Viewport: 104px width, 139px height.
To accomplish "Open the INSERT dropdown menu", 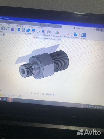I will [x=75, y=38].
